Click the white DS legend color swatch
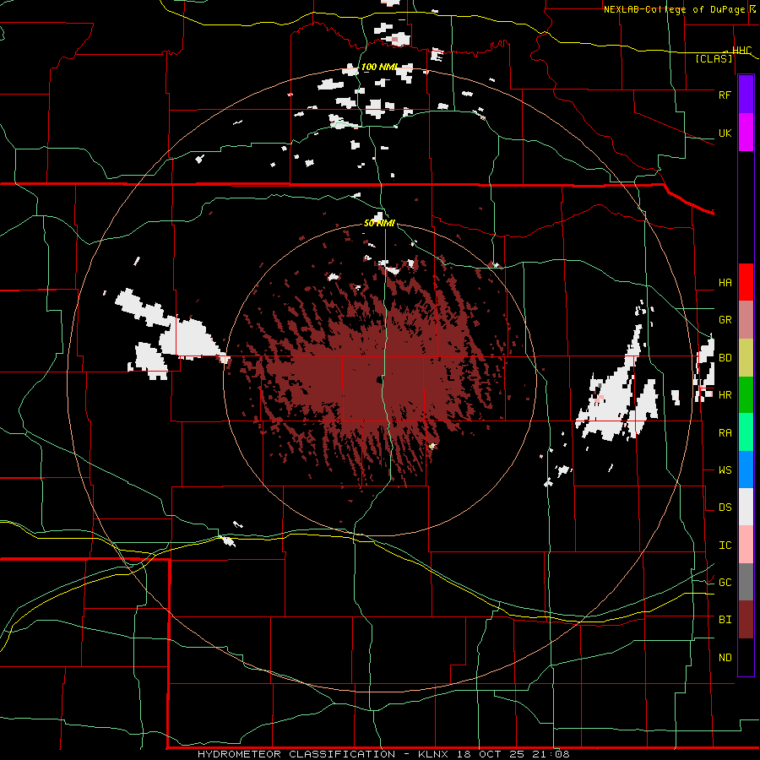Image resolution: width=760 pixels, height=760 pixels. [x=746, y=507]
